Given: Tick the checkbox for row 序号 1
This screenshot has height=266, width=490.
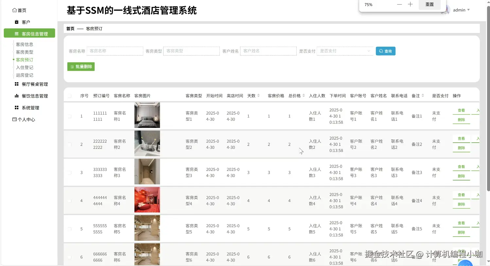Looking at the screenshot, I should click(x=69, y=116).
